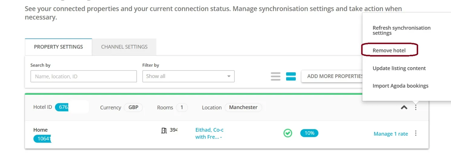Screen dimensions: 451x154
Task: Open the Manage 1 rate link
Action: click(x=391, y=134)
